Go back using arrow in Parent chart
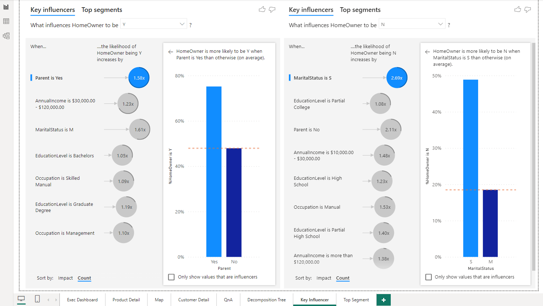The image size is (543, 306). 171,52
